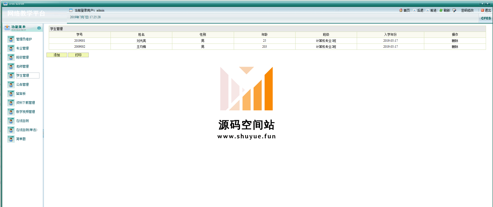493x207 pixels.
Task: Click the 教学视频管理 sidebar icon
Action: click(x=11, y=112)
